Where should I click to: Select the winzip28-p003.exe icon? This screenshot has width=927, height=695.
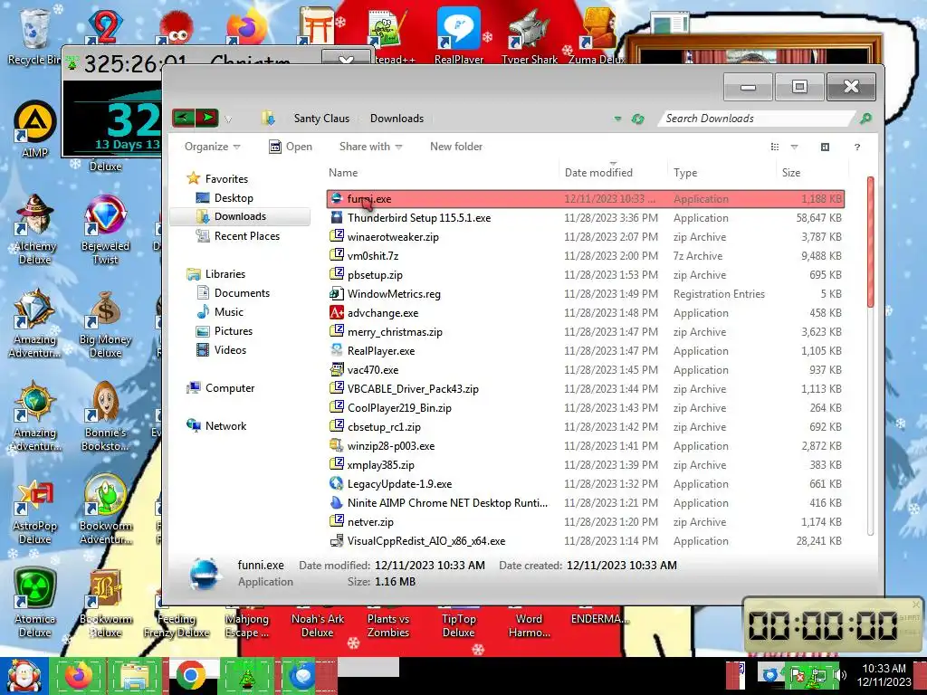pyautogui.click(x=337, y=445)
